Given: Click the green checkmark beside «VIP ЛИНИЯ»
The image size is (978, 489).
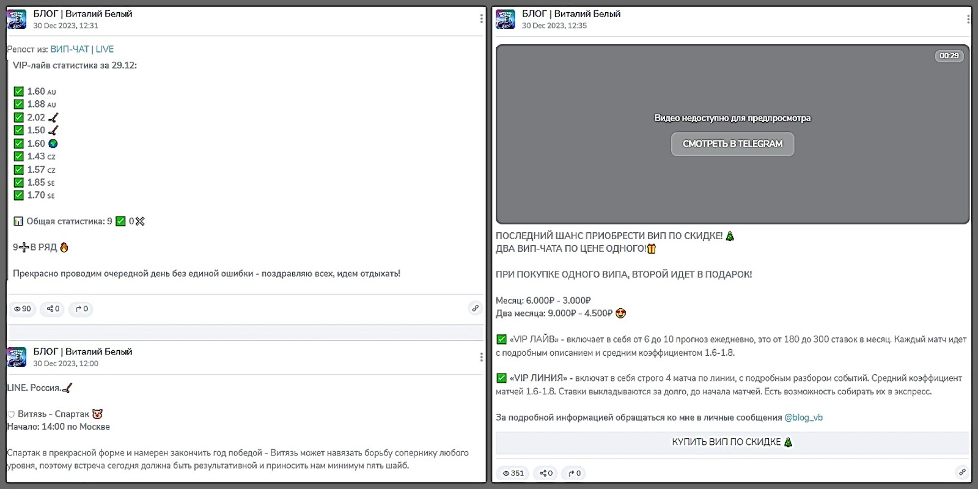Looking at the screenshot, I should point(502,378).
